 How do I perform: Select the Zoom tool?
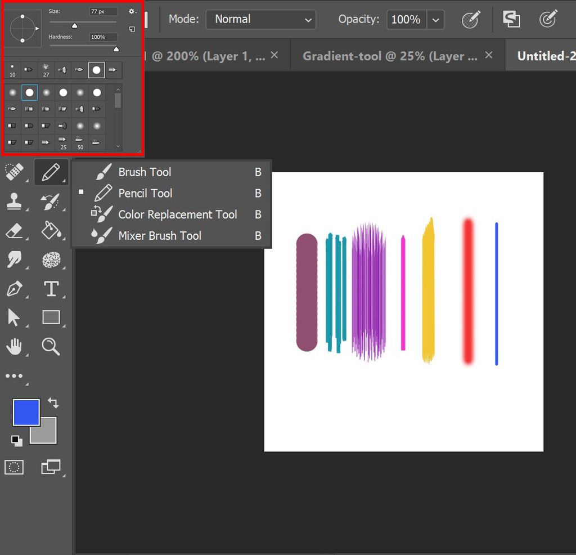tap(51, 347)
